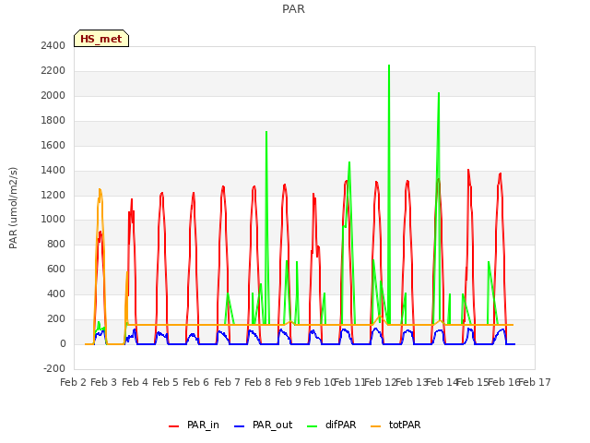Toggle the difPAR legend entry
Screen dimensions: 590x443
332,425
